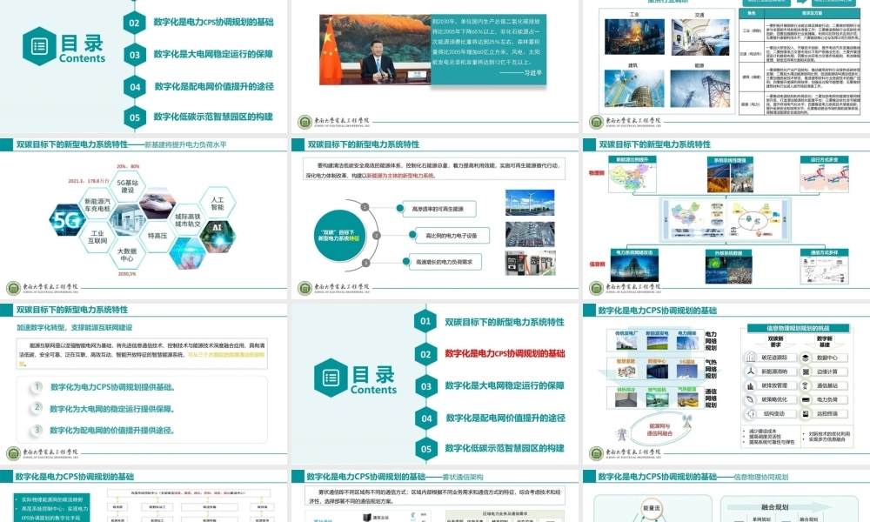Screen dimensions: 870x522
Task: Click the 物理侧 red label
Action: (597, 173)
